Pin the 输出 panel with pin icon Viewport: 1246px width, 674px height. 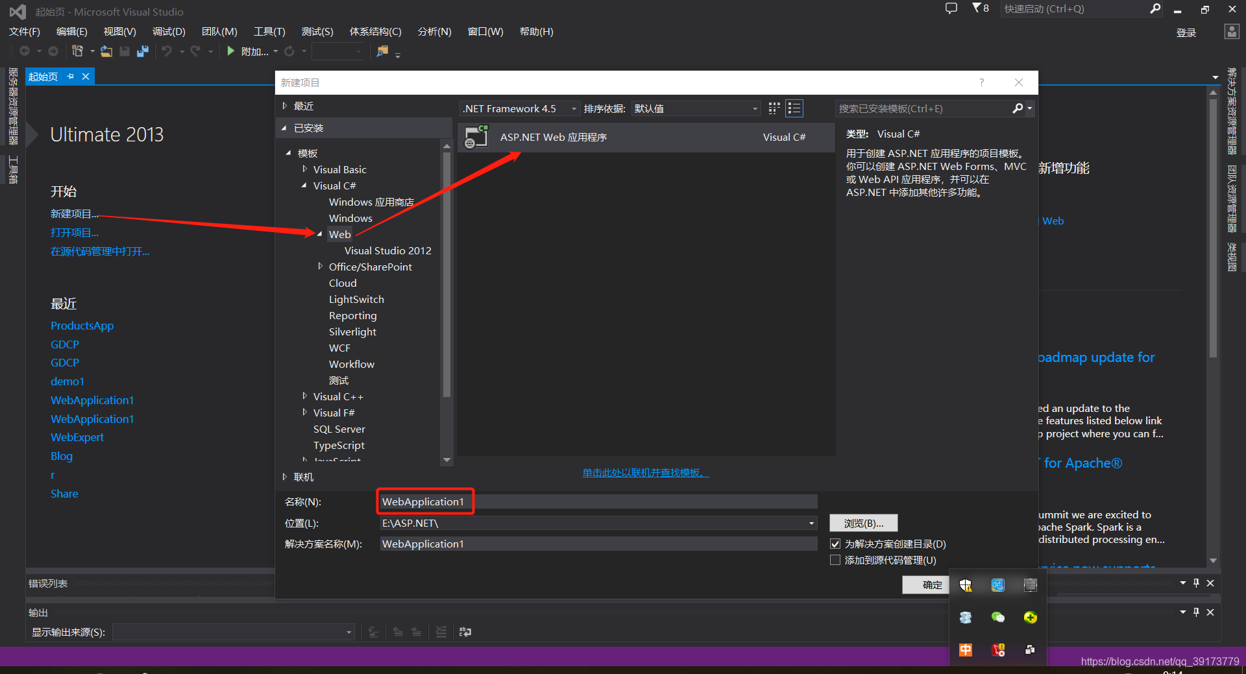click(x=1196, y=612)
